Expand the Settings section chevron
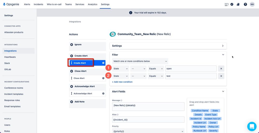The image size is (259, 133). tap(223, 46)
